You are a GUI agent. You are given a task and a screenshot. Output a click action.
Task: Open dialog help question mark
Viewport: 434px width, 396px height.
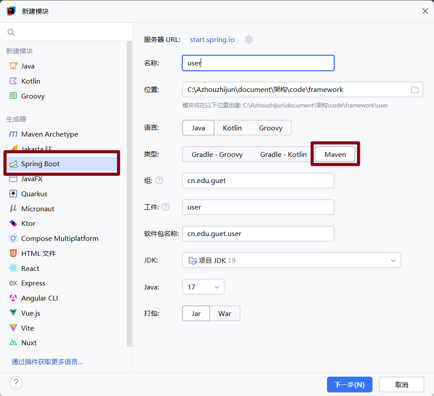pos(16,383)
